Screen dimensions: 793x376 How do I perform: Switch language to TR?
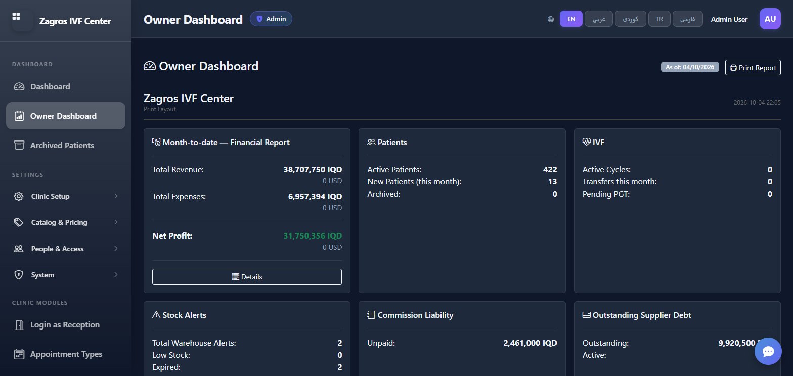(659, 19)
